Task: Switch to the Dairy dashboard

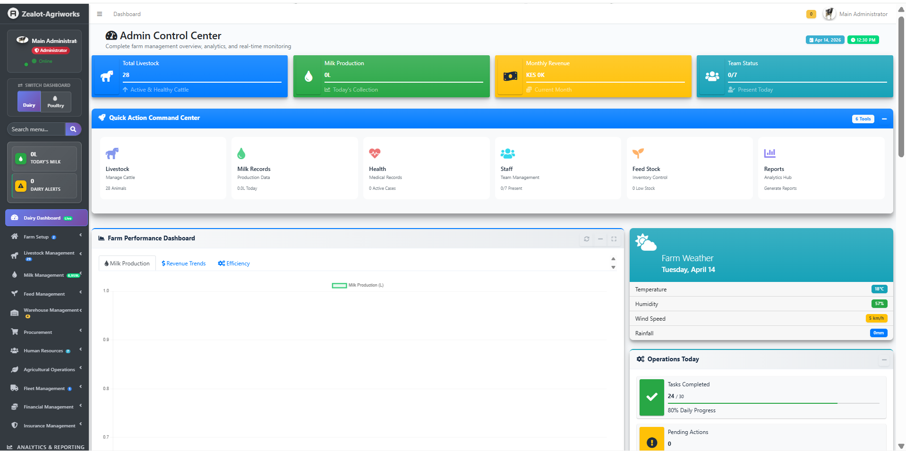Action: (29, 102)
